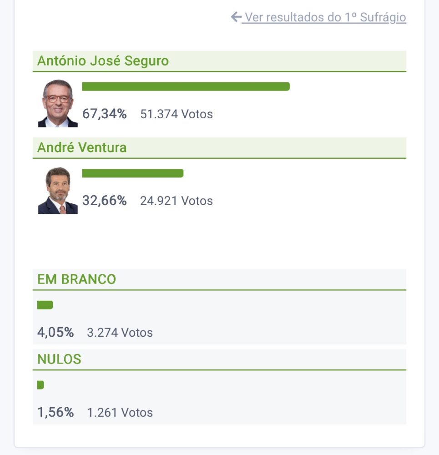Screen dimensions: 439x455
Task: Click the 4,05% blank votes percentage
Action: tap(56, 333)
